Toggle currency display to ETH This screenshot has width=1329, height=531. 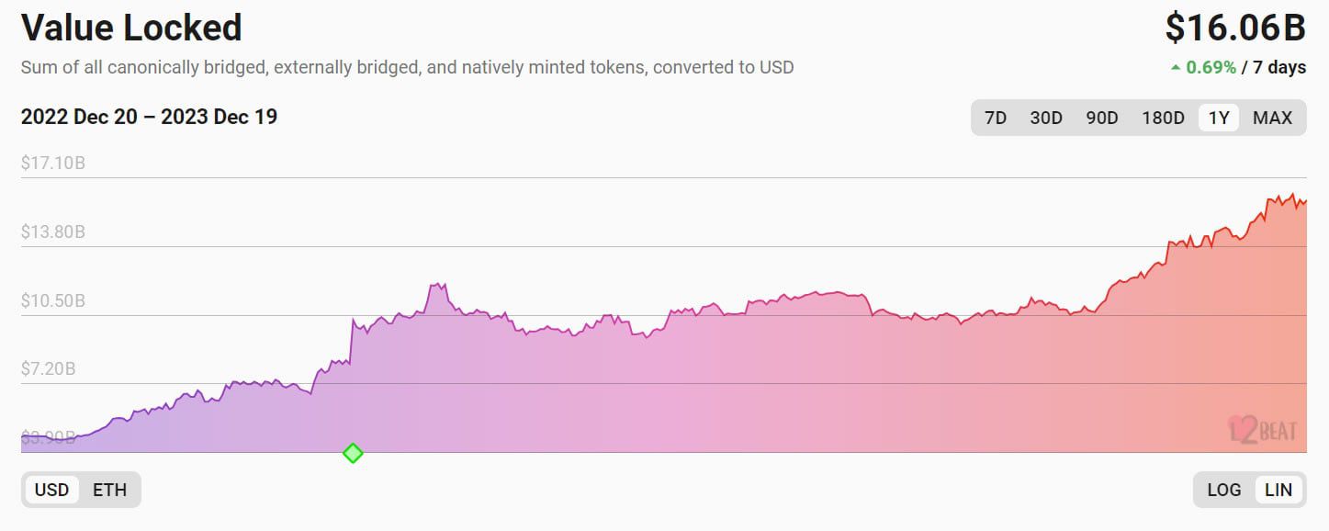[x=110, y=490]
